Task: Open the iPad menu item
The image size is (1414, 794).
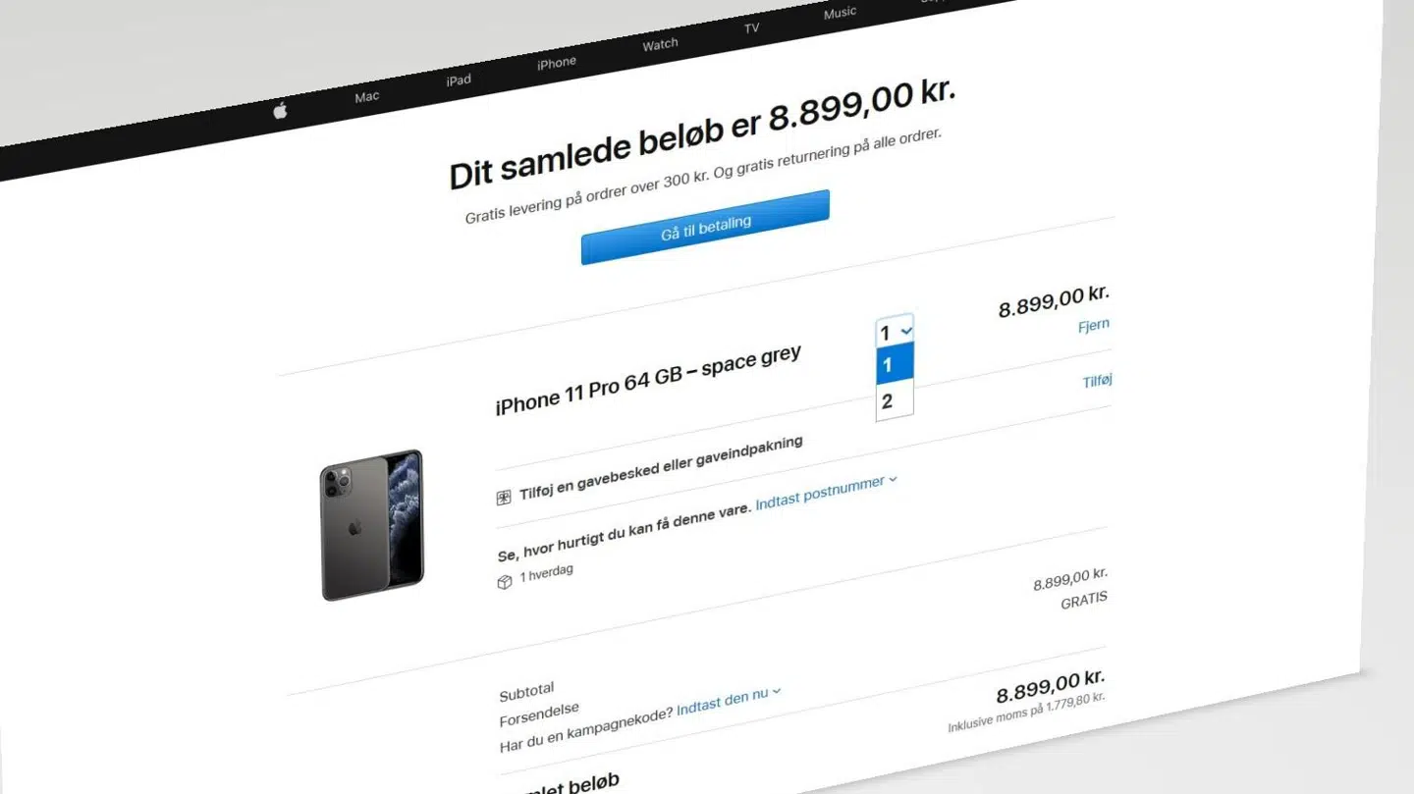Action: 459,79
